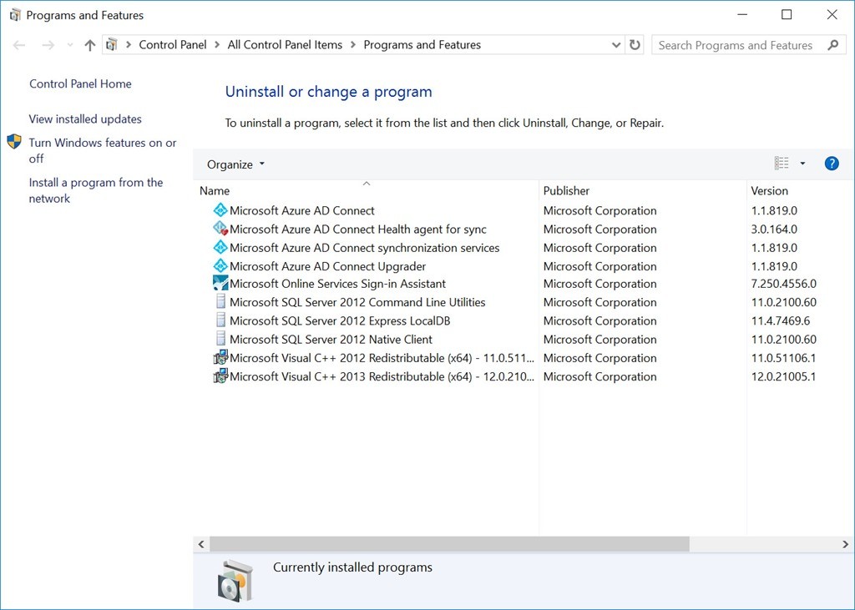Click the SQL Server 2012 Express LocalDB icon
This screenshot has width=855, height=610.
coord(220,320)
